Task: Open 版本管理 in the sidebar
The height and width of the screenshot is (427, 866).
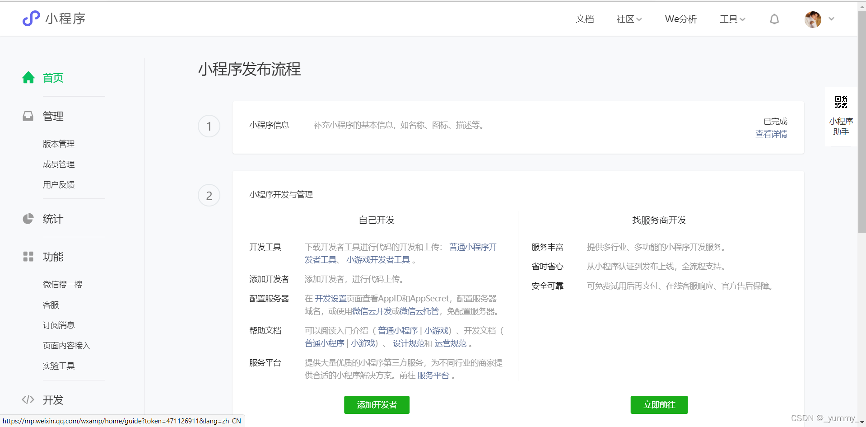Action: pyautogui.click(x=59, y=144)
